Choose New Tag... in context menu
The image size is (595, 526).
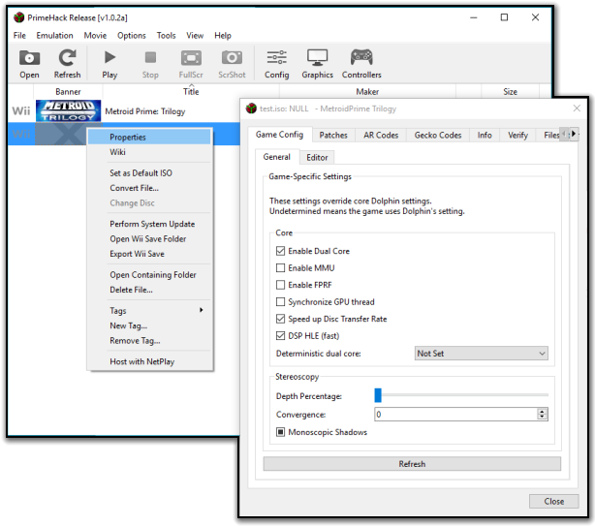[149, 325]
